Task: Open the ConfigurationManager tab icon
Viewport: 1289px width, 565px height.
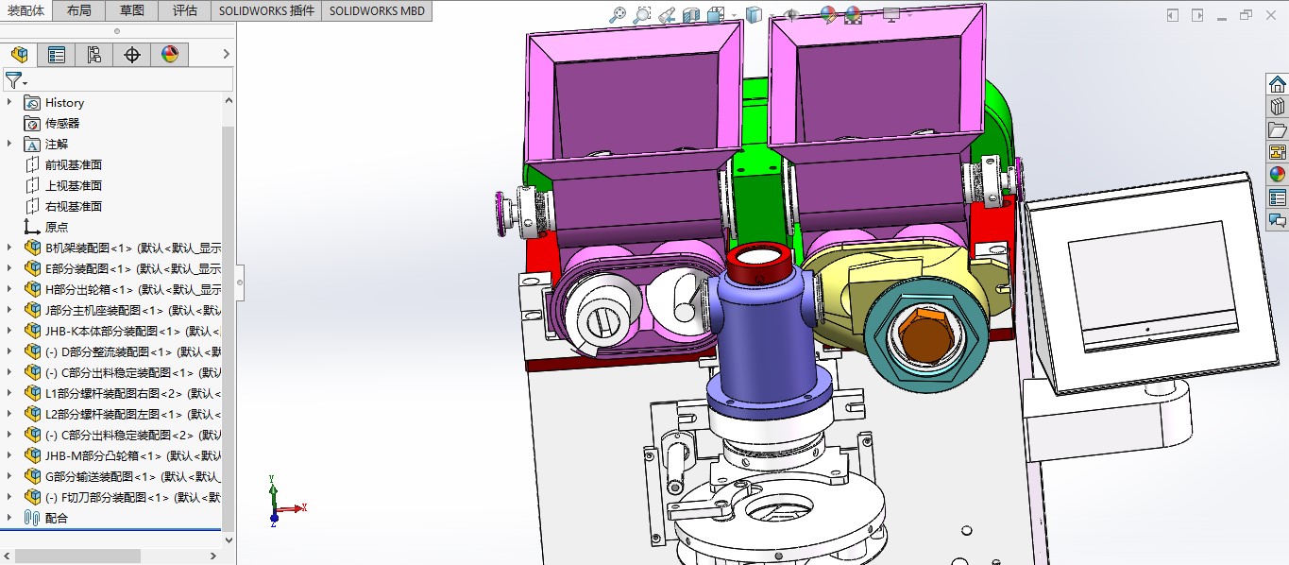Action: click(x=94, y=55)
